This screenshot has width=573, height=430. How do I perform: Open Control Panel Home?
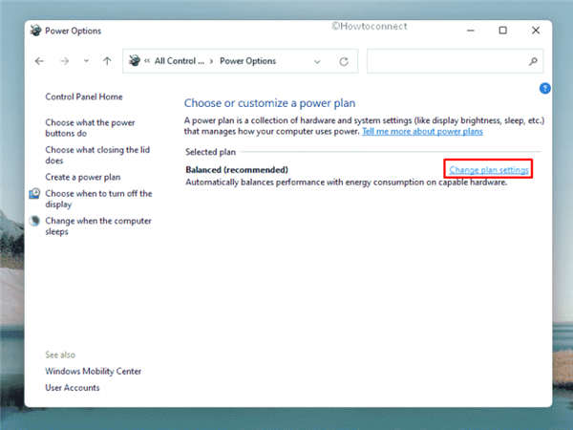(x=84, y=97)
